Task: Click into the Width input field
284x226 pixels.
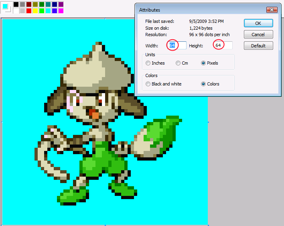Action: click(x=177, y=45)
